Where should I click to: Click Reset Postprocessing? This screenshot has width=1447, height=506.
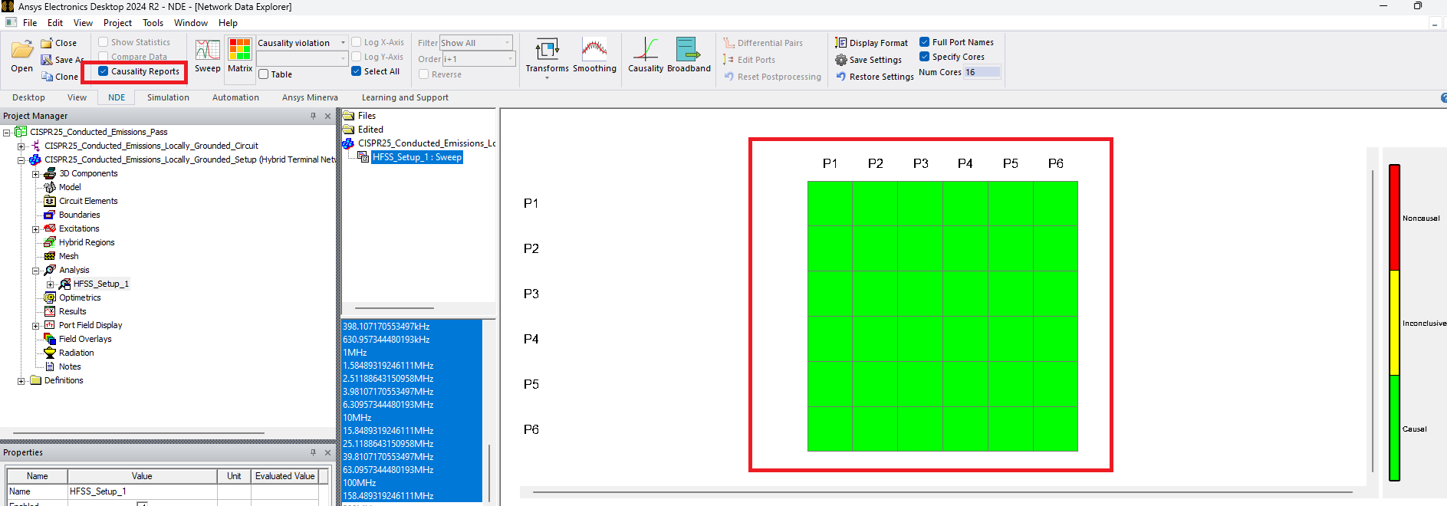pos(772,77)
